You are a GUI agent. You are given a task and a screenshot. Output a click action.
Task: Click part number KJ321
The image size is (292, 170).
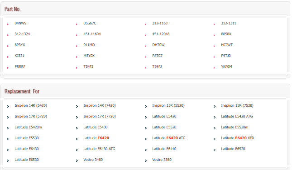coord(19,56)
